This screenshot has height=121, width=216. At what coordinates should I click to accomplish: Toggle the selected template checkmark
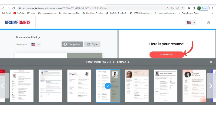click(108, 86)
